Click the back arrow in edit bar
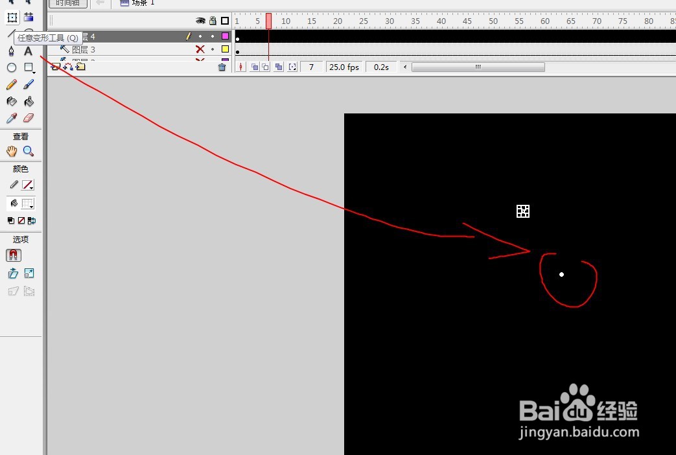Image resolution: width=676 pixels, height=455 pixels. click(100, 3)
